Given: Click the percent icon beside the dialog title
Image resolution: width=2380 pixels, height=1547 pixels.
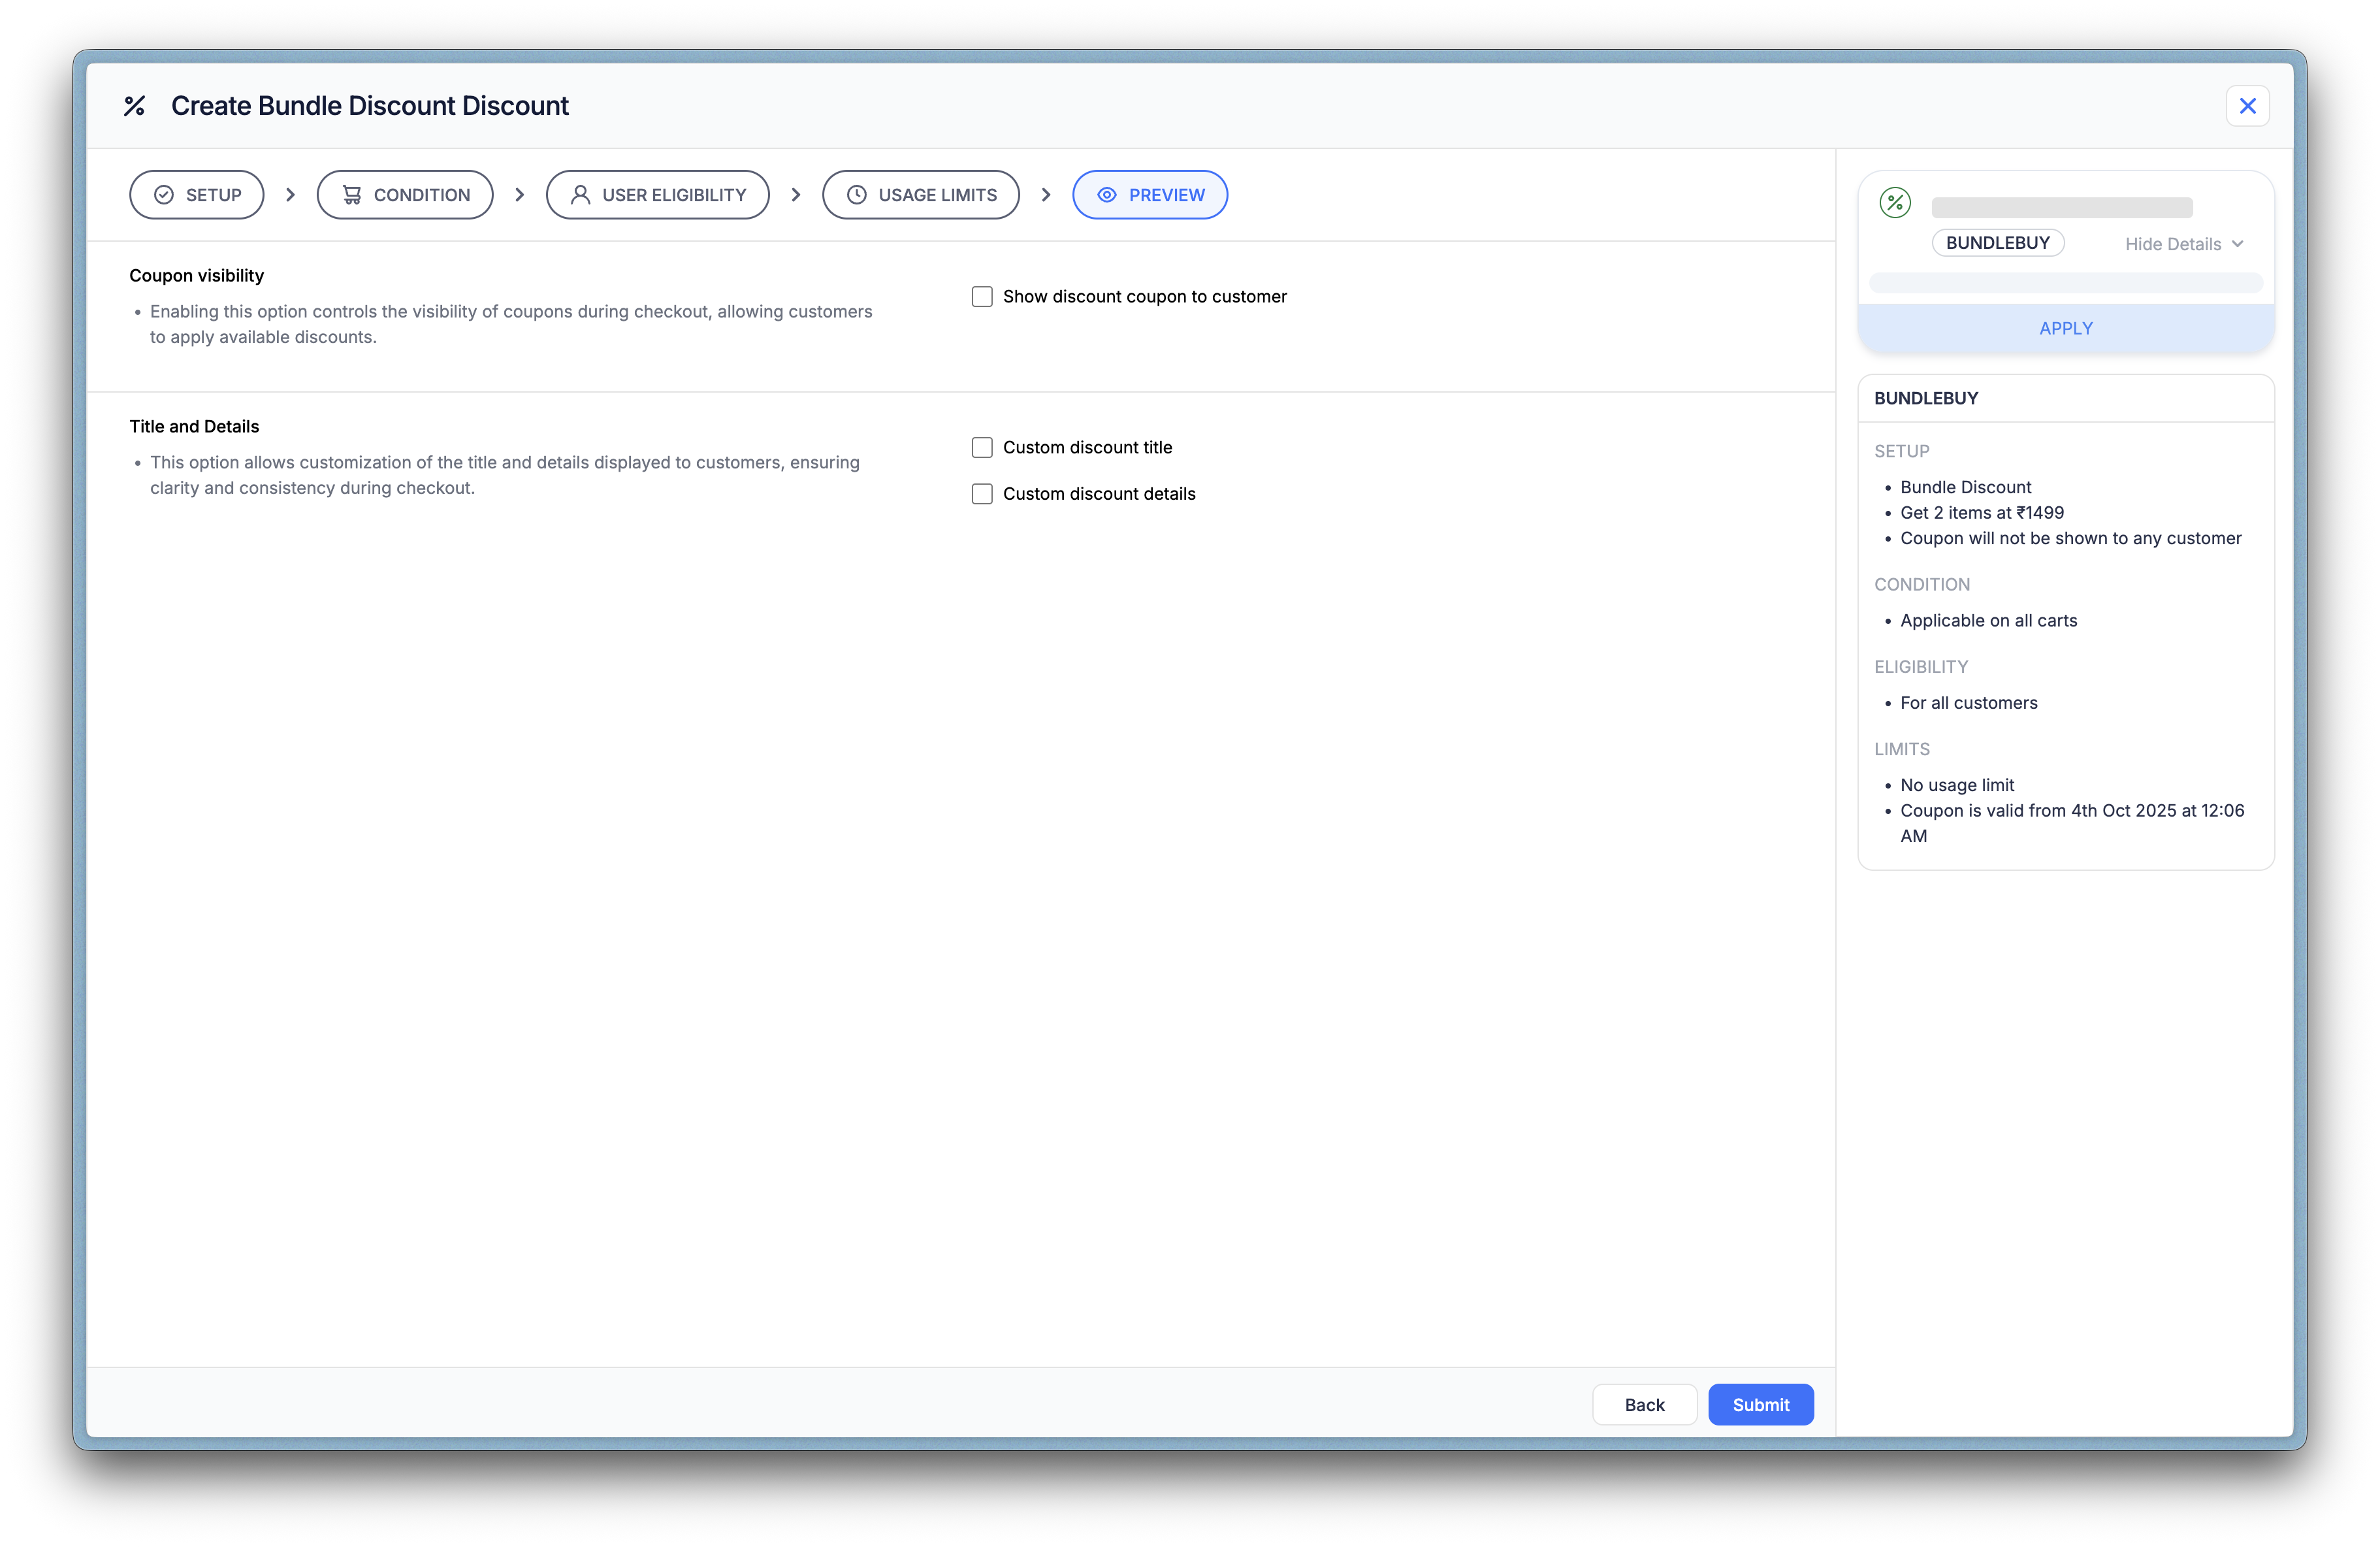Looking at the screenshot, I should coord(134,106).
